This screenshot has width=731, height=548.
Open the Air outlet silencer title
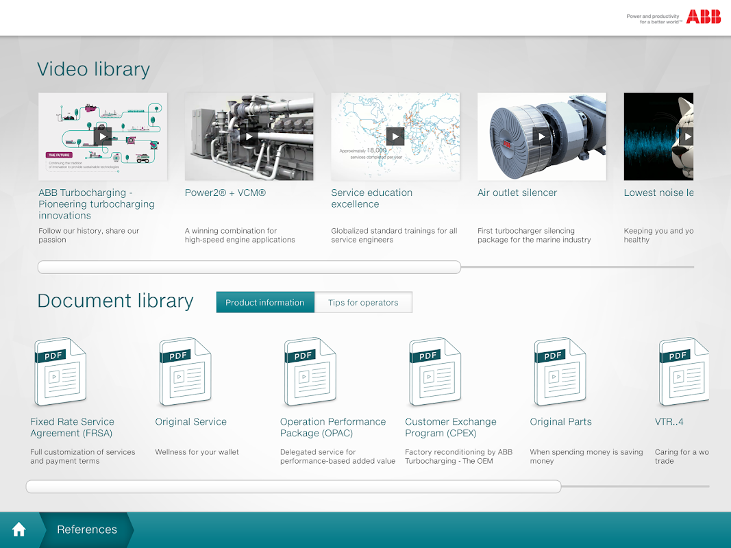point(517,193)
